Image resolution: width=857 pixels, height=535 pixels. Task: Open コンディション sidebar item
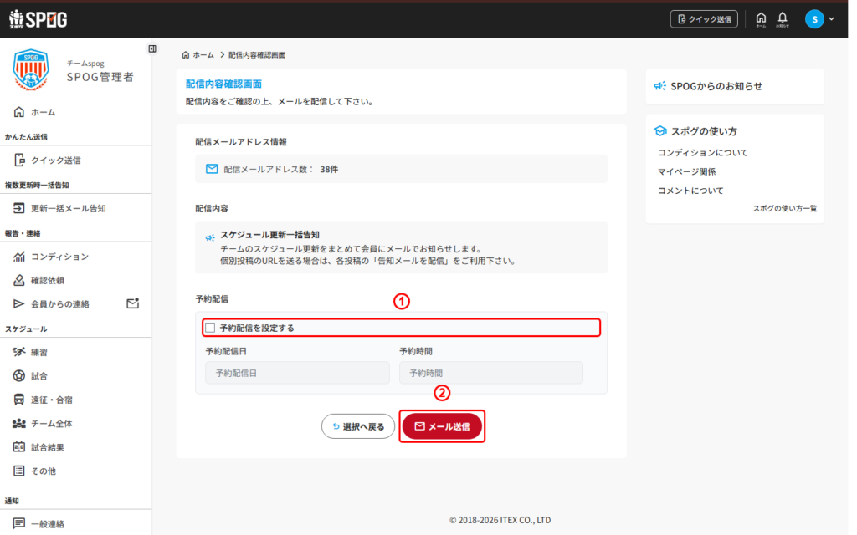(59, 256)
